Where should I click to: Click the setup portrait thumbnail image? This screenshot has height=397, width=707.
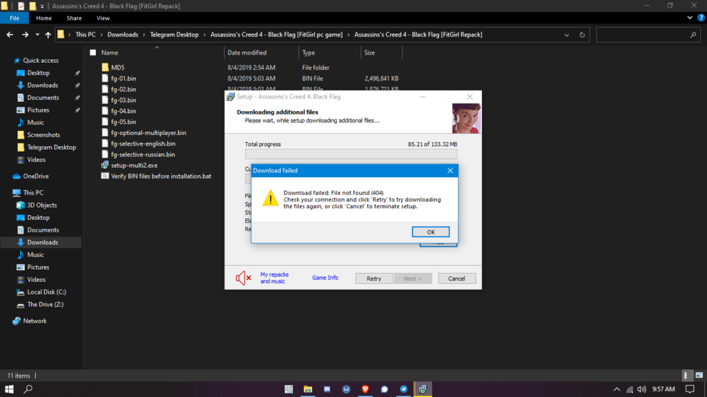466,119
